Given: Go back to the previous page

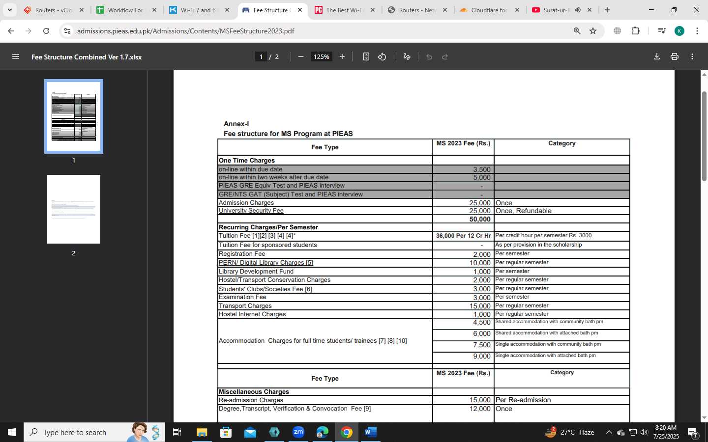Looking at the screenshot, I should coord(11,31).
